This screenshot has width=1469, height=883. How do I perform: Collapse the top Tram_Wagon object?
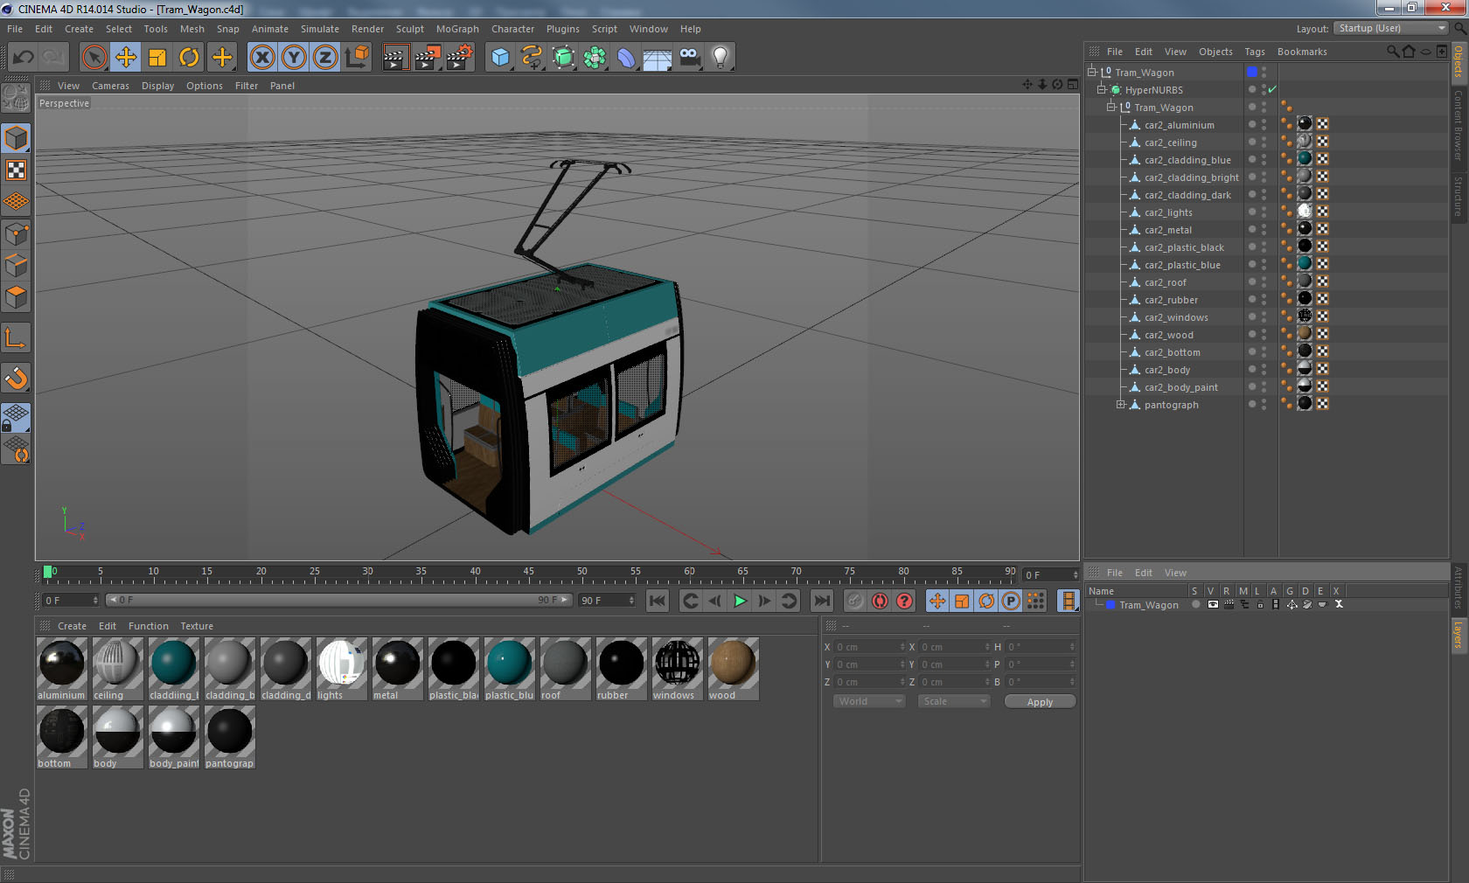click(1091, 72)
